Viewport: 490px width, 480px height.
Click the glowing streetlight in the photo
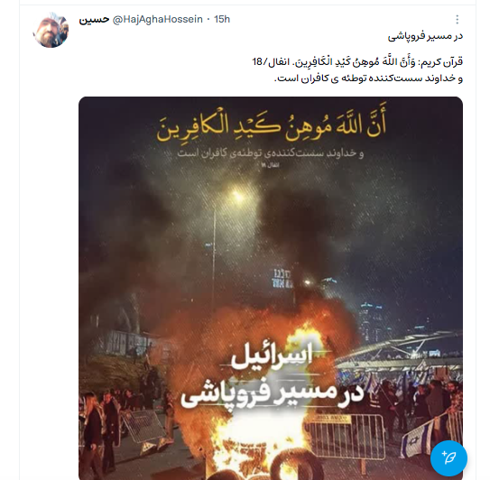click(x=238, y=197)
